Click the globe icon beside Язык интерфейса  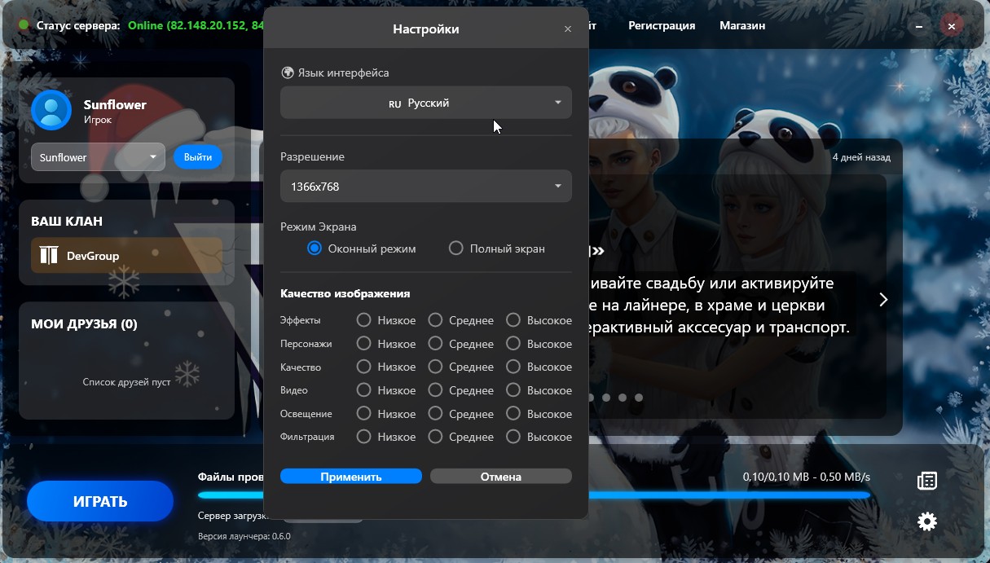(x=288, y=73)
